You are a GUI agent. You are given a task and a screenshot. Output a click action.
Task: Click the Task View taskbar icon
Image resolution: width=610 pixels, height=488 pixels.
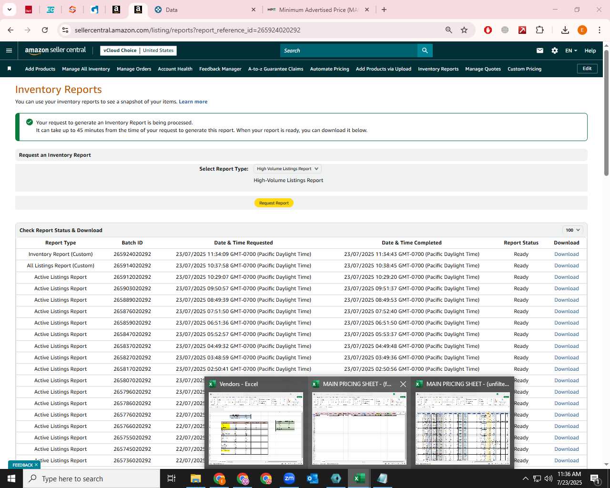click(172, 478)
